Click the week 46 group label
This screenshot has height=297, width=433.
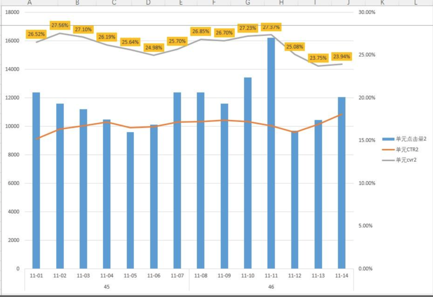(x=271, y=287)
